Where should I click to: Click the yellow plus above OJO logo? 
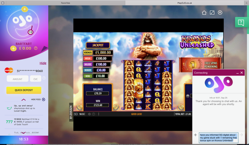point(25,9)
